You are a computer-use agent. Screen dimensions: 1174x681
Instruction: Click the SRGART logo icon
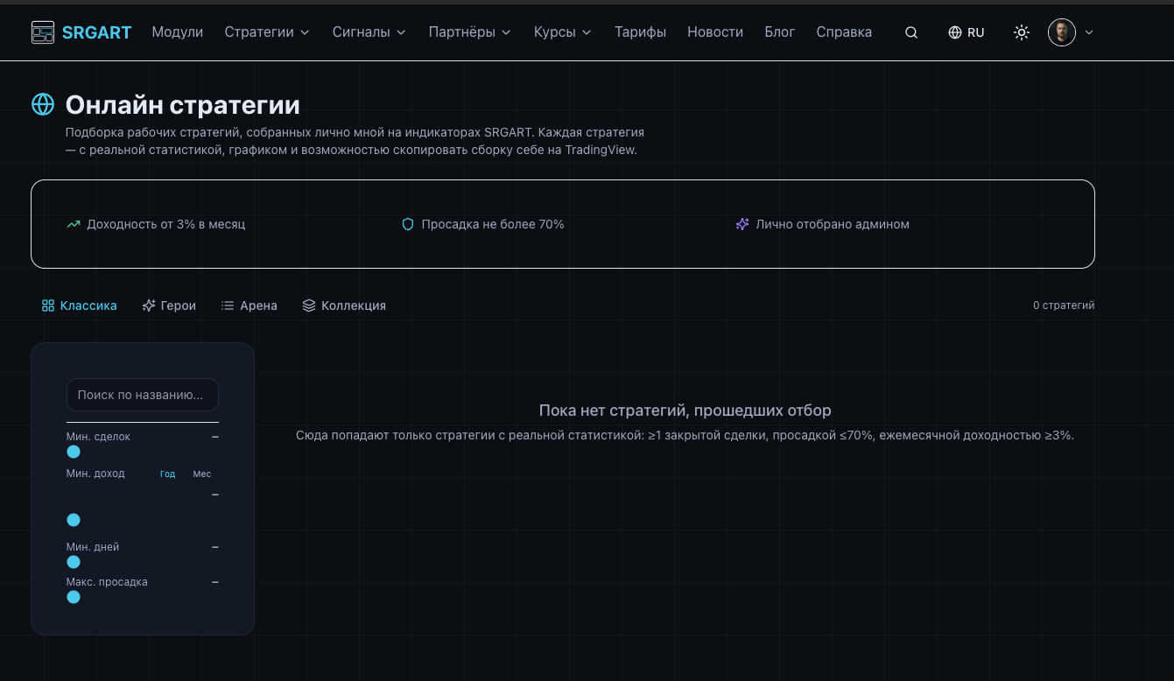pos(42,32)
